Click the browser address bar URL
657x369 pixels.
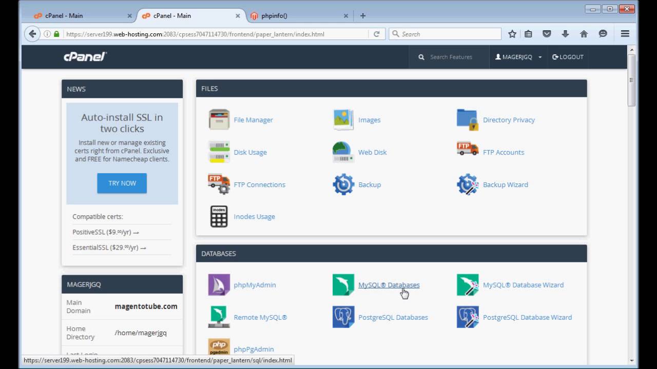coord(195,34)
